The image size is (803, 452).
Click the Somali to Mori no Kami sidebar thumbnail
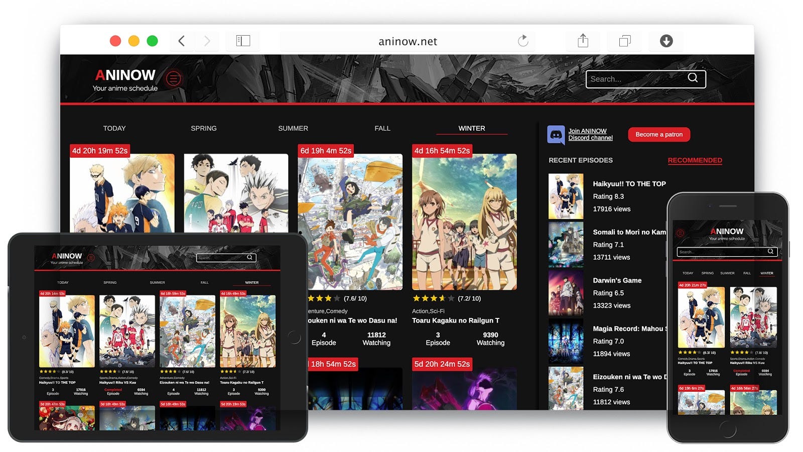(566, 245)
